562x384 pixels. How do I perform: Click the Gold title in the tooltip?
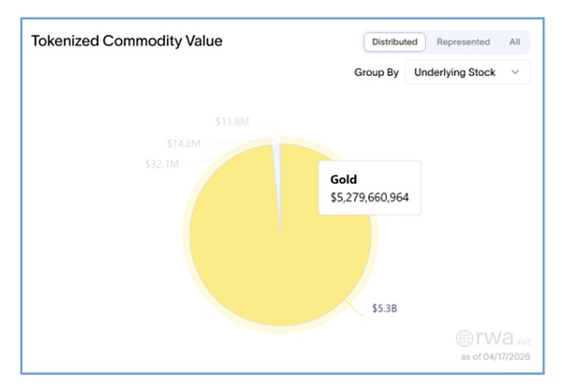[x=344, y=178]
